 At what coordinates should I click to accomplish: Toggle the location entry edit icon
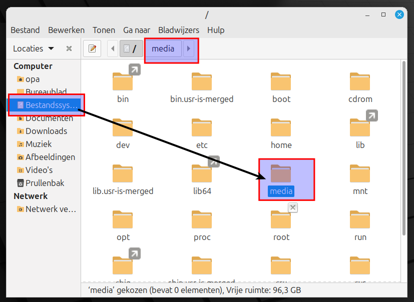click(92, 48)
